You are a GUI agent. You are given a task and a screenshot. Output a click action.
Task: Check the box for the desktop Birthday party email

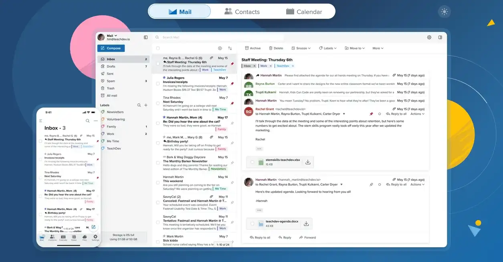[x=158, y=143]
